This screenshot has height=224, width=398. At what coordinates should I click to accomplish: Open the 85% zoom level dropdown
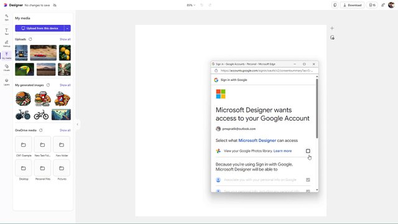[191, 5]
